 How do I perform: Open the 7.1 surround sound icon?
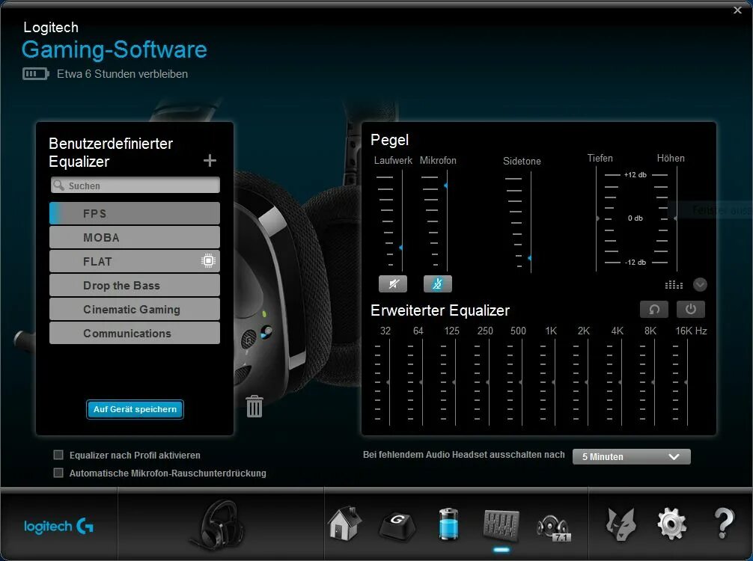(553, 528)
